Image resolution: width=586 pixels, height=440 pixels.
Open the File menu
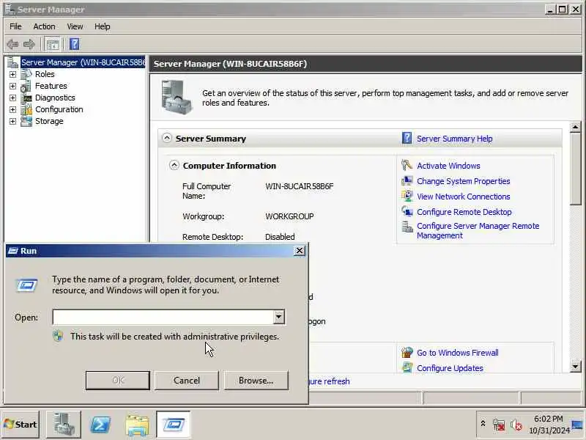tap(15, 26)
